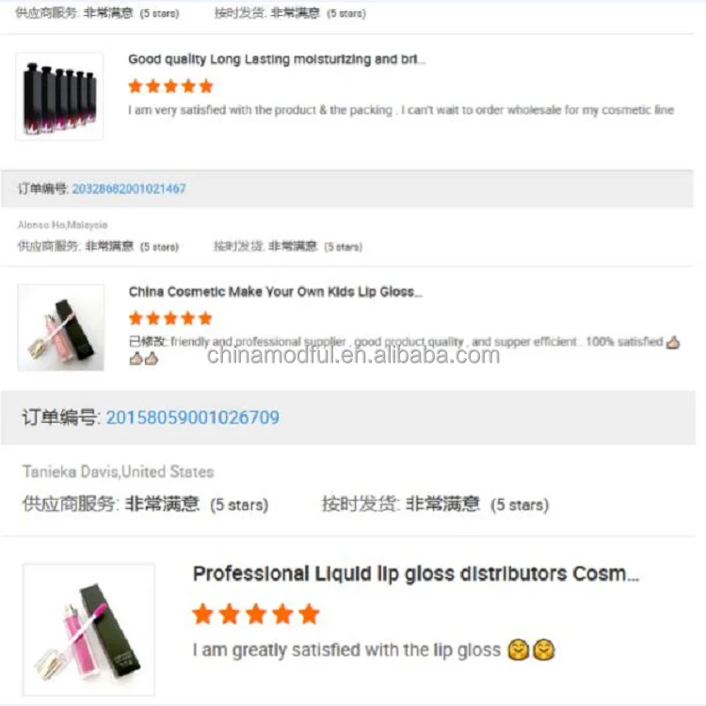The image size is (706, 706).
Task: Click the 'I am greatly satisfied' review text
Action: (x=346, y=650)
